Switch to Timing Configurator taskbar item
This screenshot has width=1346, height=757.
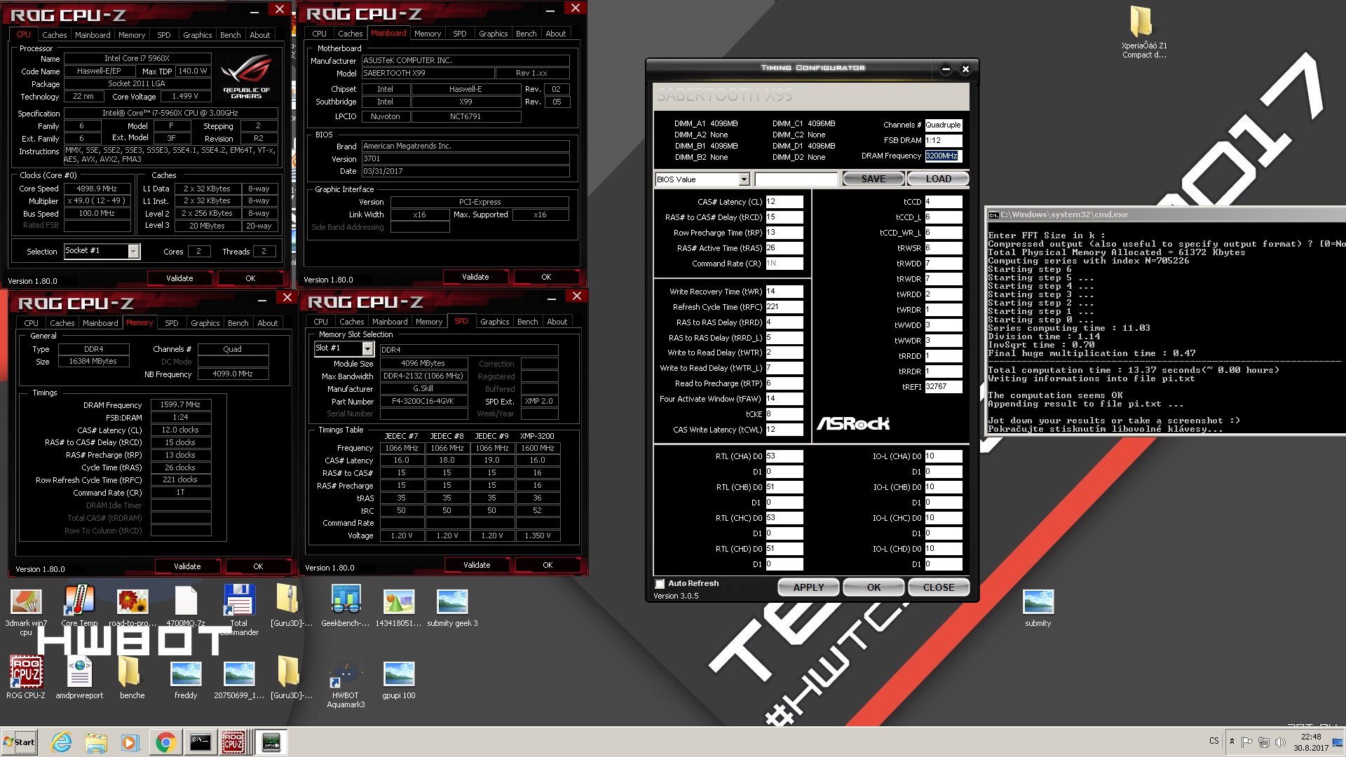click(x=271, y=742)
